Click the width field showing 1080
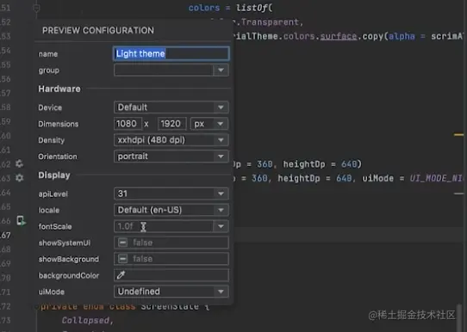The width and height of the screenshot is (467, 332). point(128,124)
